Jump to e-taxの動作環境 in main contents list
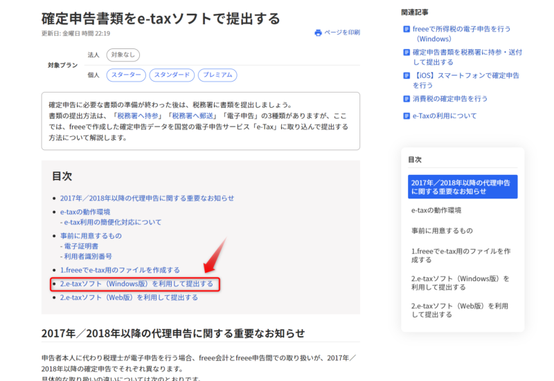554x381 pixels. pyautogui.click(x=85, y=212)
